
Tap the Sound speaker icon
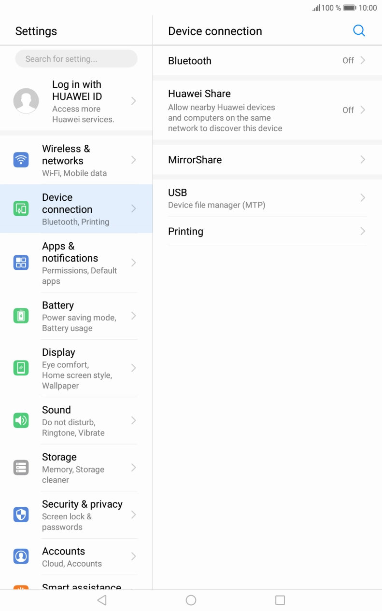click(x=21, y=420)
